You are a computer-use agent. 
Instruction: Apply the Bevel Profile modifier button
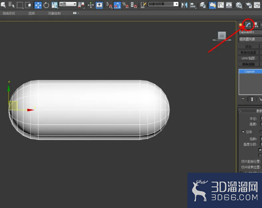click(249, 64)
